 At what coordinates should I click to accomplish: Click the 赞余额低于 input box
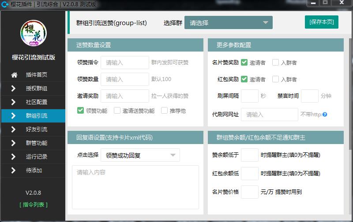click(250, 155)
